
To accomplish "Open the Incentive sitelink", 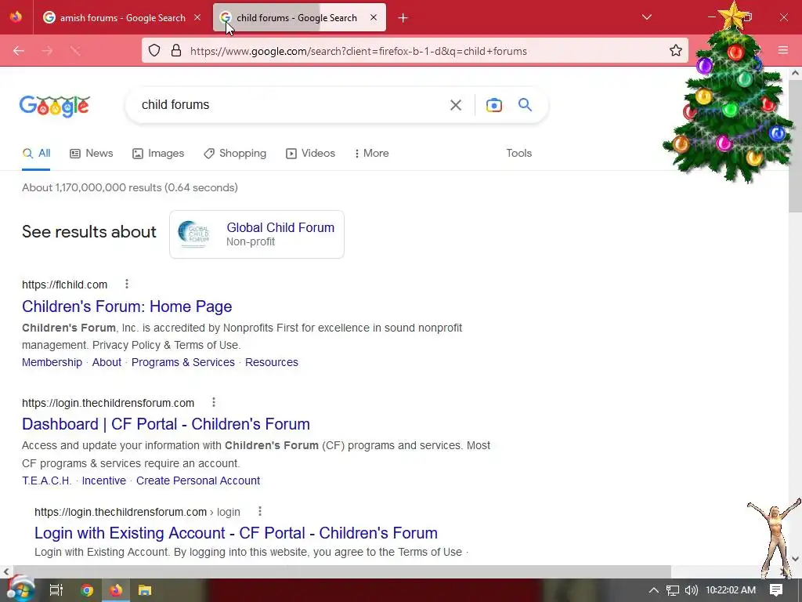I will [x=104, y=481].
